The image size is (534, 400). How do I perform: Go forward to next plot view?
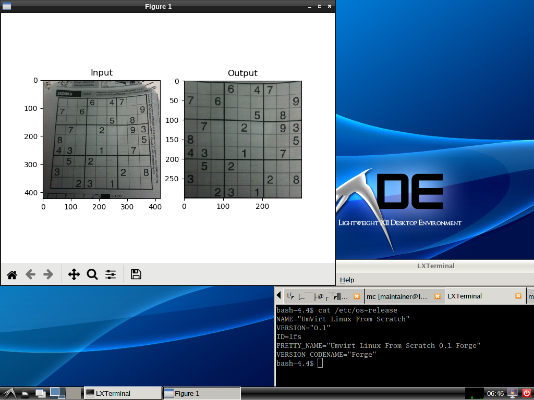coord(48,274)
